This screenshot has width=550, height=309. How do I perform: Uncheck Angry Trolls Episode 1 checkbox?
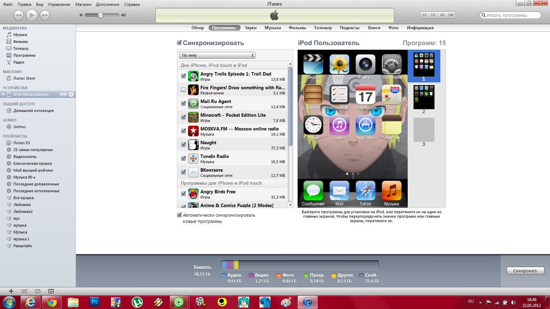pyautogui.click(x=184, y=76)
